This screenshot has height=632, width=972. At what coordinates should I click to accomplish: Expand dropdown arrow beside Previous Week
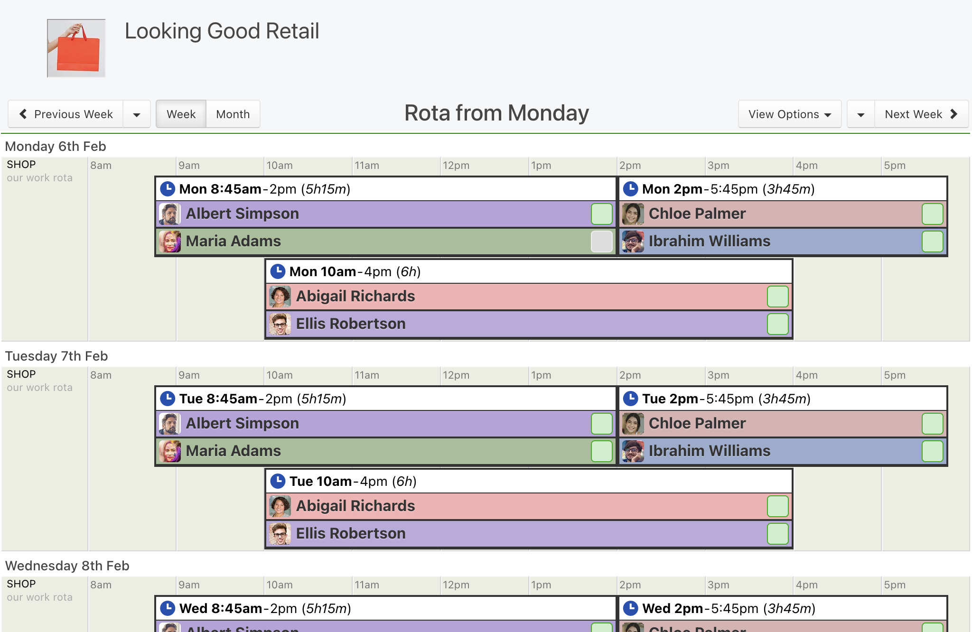[x=137, y=114]
